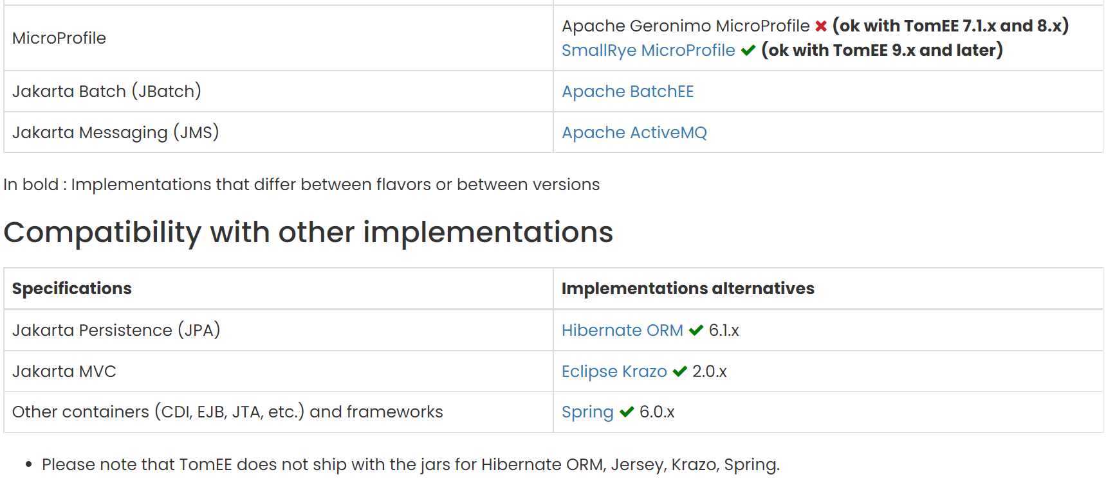The width and height of the screenshot is (1106, 481).
Task: Click the green checkmark beside Spring
Action: pyautogui.click(x=627, y=412)
